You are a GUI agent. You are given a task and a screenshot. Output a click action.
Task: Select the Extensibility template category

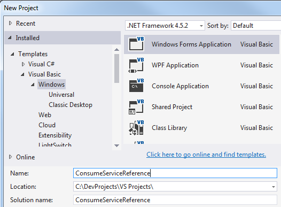click(x=55, y=135)
